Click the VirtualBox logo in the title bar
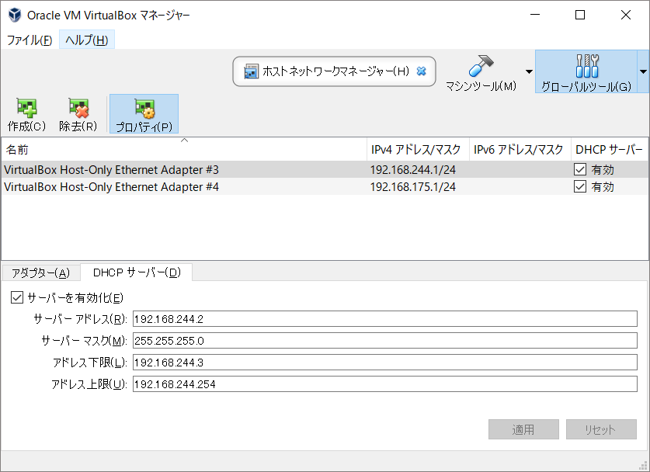 [15, 15]
